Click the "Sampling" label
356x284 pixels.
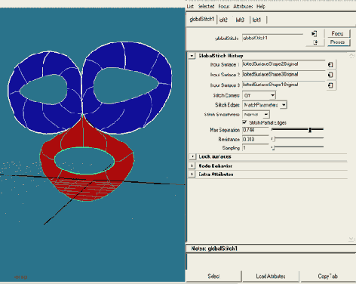[x=231, y=148]
